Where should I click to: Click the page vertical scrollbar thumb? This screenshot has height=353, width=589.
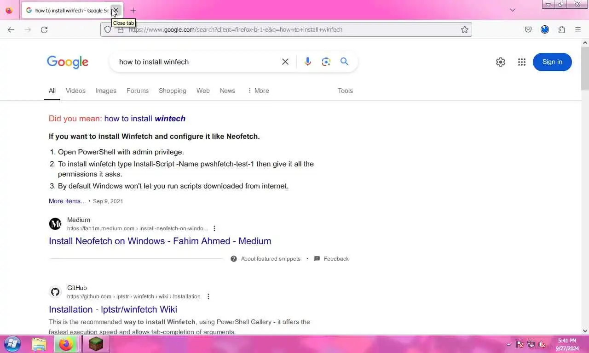tap(585, 68)
